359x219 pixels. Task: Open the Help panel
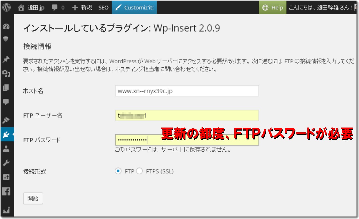point(272,7)
